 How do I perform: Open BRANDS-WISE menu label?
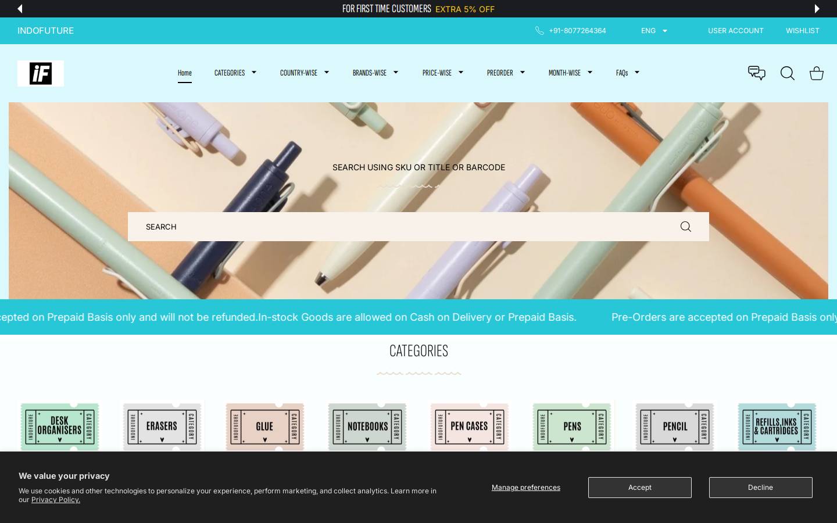pyautogui.click(x=370, y=73)
